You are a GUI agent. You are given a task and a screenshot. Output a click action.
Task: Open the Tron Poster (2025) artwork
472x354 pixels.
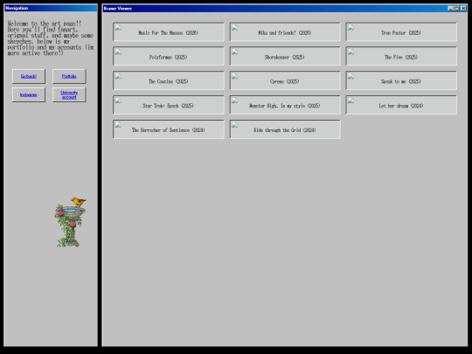click(x=401, y=32)
